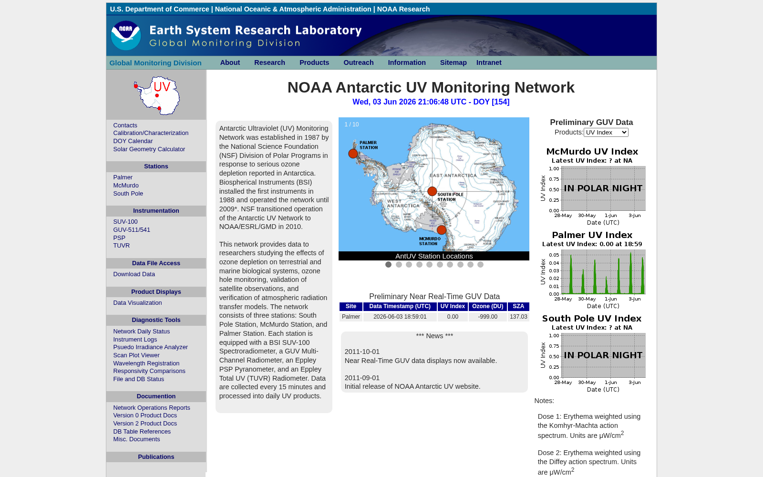Screen dimensions: 763x477
Task: Click the Antarctic UV map logo in sidebar
Action: tap(157, 95)
